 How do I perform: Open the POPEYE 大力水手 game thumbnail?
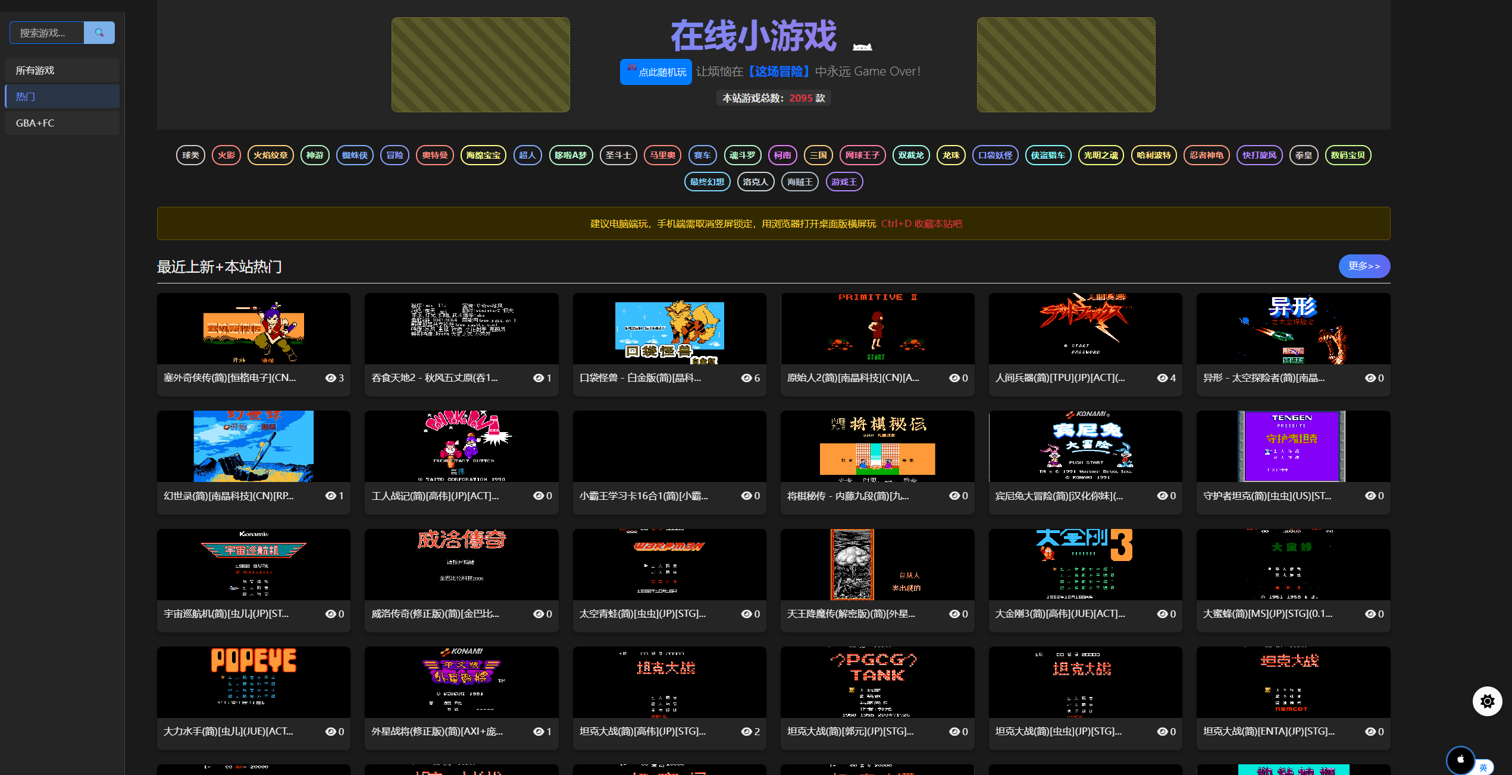253,682
